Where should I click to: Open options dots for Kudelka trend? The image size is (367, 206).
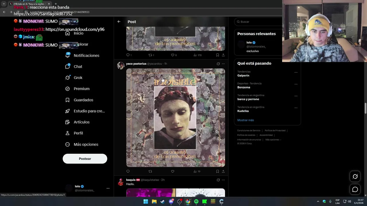[296, 108]
